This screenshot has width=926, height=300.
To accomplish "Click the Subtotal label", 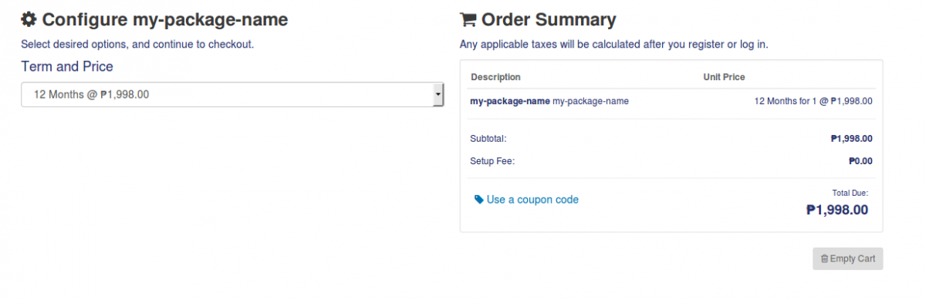I will pyautogui.click(x=488, y=139).
